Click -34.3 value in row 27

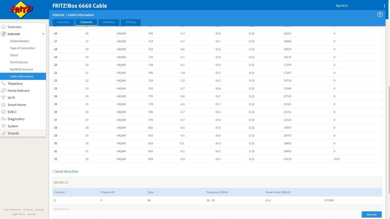pos(217,120)
